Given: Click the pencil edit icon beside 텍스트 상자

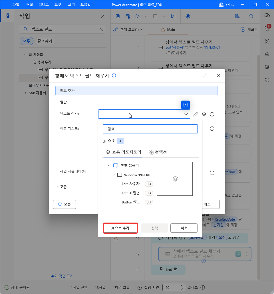Looking at the screenshot, I should tap(195, 114).
